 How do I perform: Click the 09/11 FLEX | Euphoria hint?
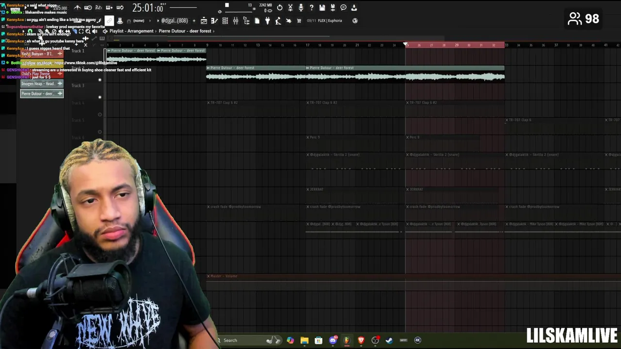coord(325,21)
